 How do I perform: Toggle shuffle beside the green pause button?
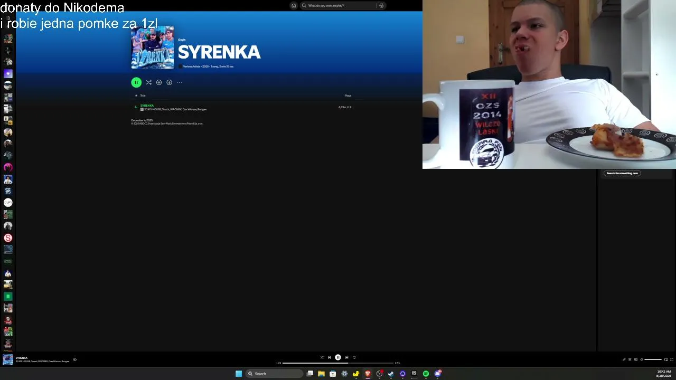click(x=148, y=82)
